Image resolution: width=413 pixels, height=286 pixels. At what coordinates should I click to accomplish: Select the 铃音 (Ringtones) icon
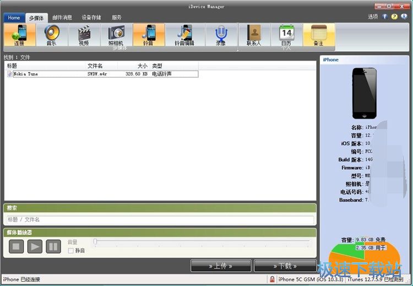click(x=149, y=35)
